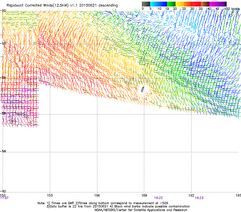Screen dimensions: 241x212
Task: Click the brown 35-40 knots color segment
Action: [x=205, y=4]
